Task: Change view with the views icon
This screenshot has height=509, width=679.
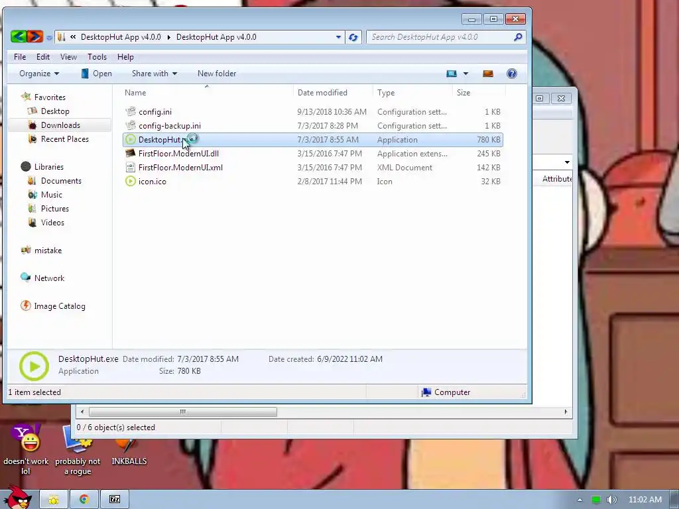Action: [451, 74]
